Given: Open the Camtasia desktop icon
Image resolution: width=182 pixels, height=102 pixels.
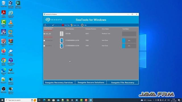Looking at the screenshot, I should [x=4, y=24].
